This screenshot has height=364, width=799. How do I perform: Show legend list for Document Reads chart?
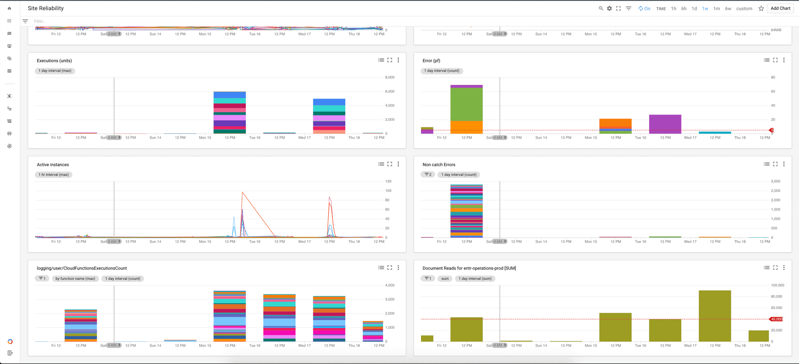767,268
